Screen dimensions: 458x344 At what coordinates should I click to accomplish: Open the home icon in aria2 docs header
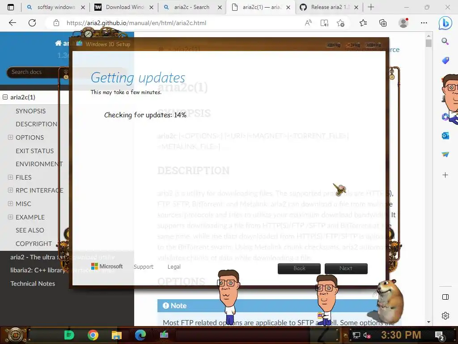[x=58, y=43]
